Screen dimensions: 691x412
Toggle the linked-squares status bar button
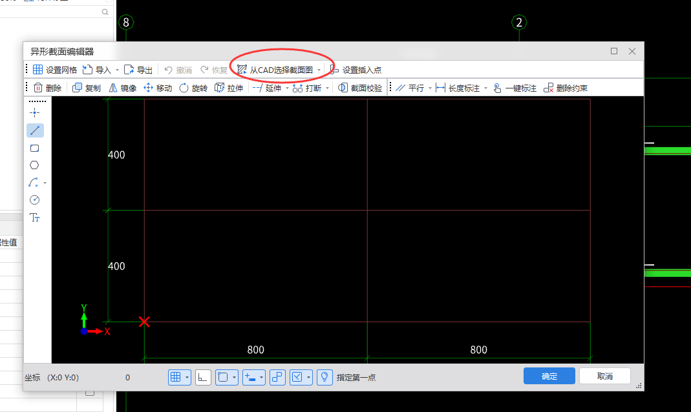point(277,377)
